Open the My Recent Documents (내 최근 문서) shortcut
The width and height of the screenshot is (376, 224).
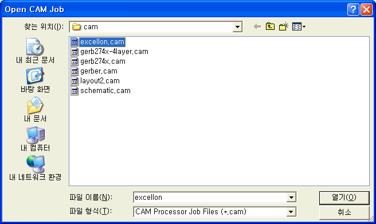click(35, 51)
